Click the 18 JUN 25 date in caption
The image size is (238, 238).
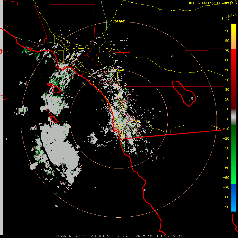(x=158, y=236)
